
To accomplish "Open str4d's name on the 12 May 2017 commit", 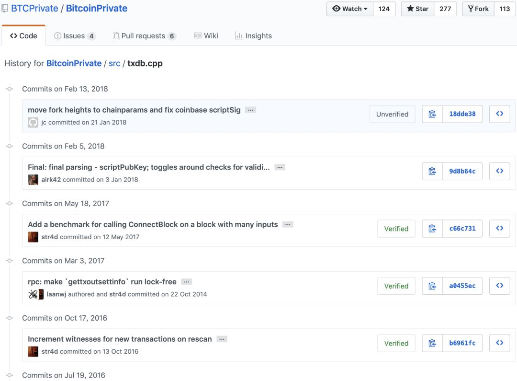I will [x=50, y=237].
